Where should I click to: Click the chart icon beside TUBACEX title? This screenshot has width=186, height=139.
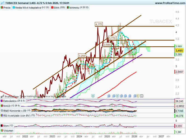pos(2,3)
